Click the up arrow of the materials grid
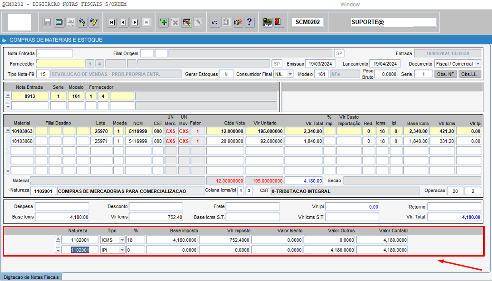The width and height of the screenshot is (492, 281). point(8,130)
